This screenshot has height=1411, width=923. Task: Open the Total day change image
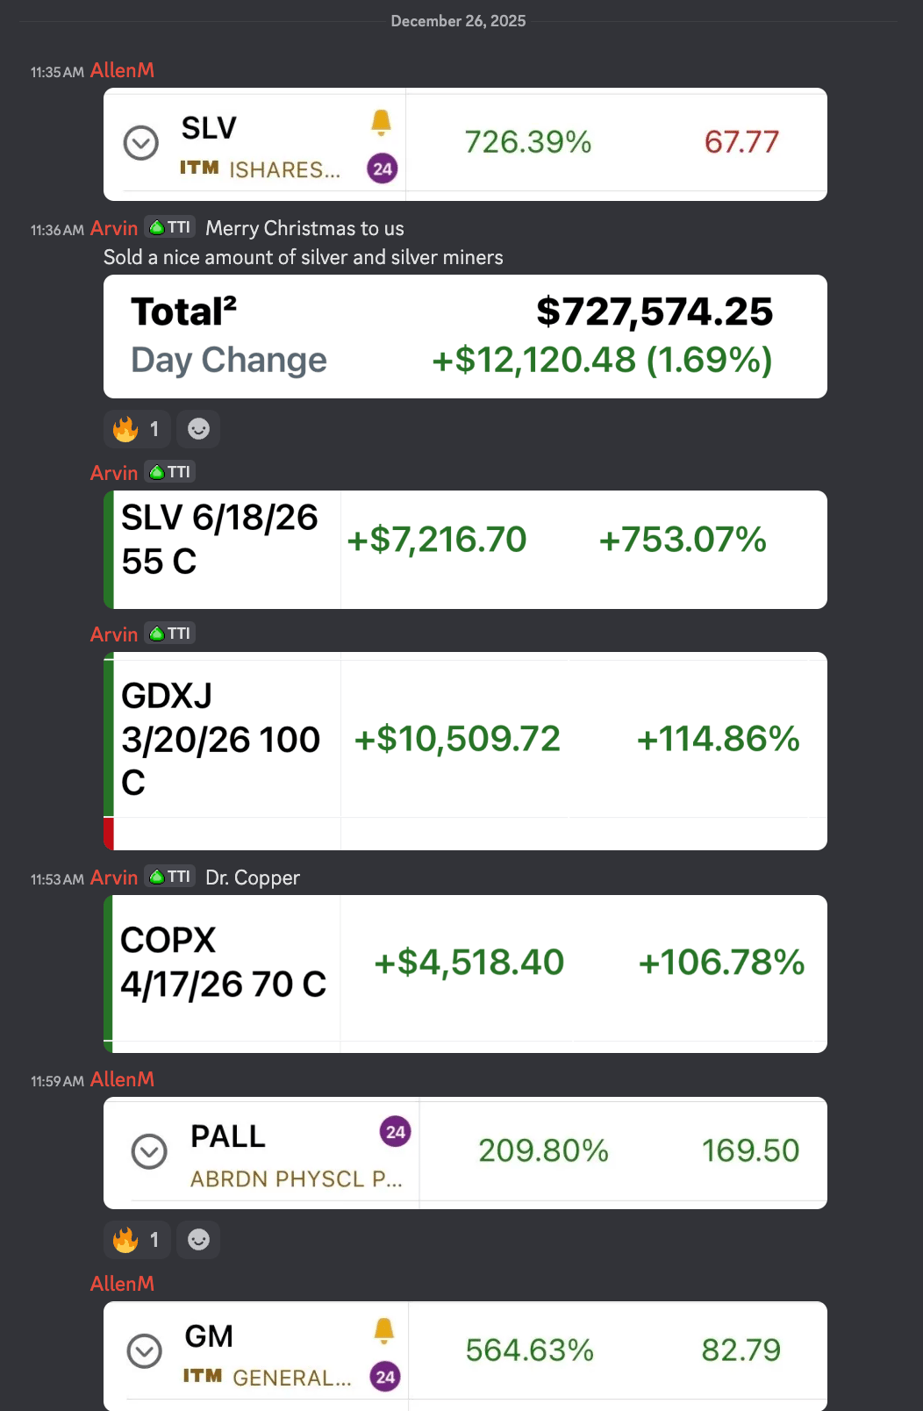(465, 336)
